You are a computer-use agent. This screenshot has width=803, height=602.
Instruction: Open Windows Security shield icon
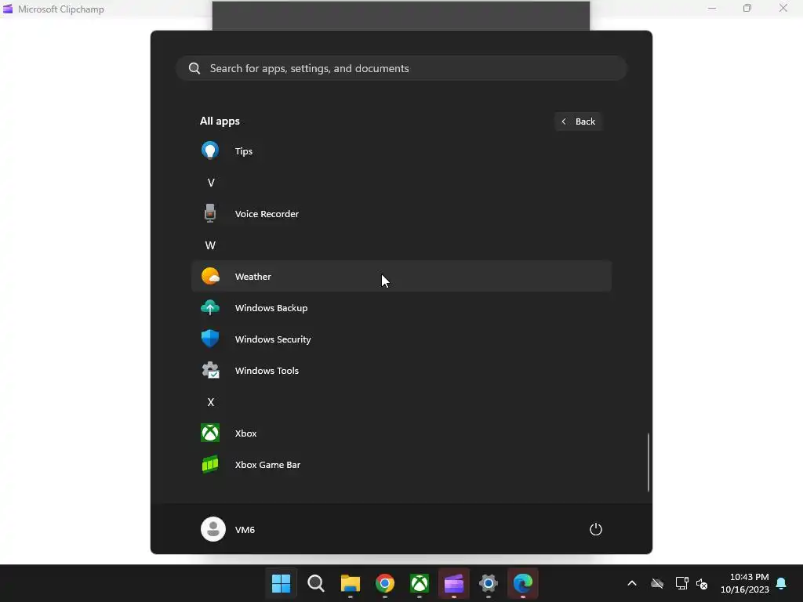(210, 339)
